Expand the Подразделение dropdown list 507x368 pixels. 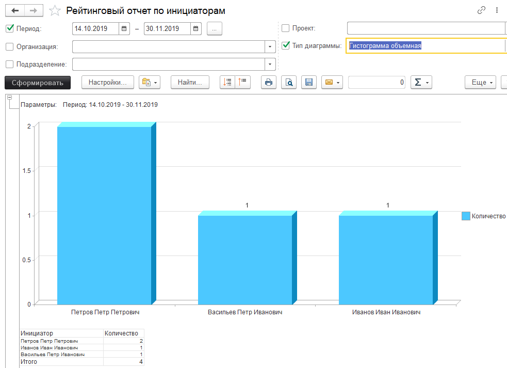270,65
